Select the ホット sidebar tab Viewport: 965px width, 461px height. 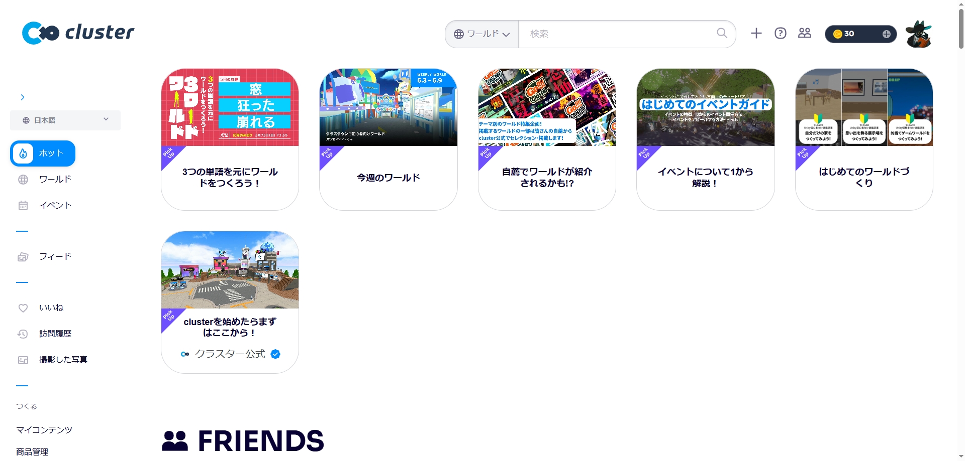point(43,153)
